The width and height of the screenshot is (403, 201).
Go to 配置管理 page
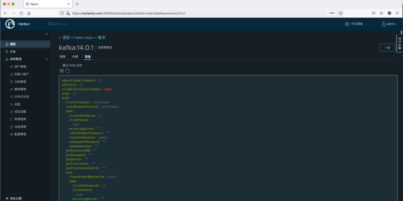20,134
